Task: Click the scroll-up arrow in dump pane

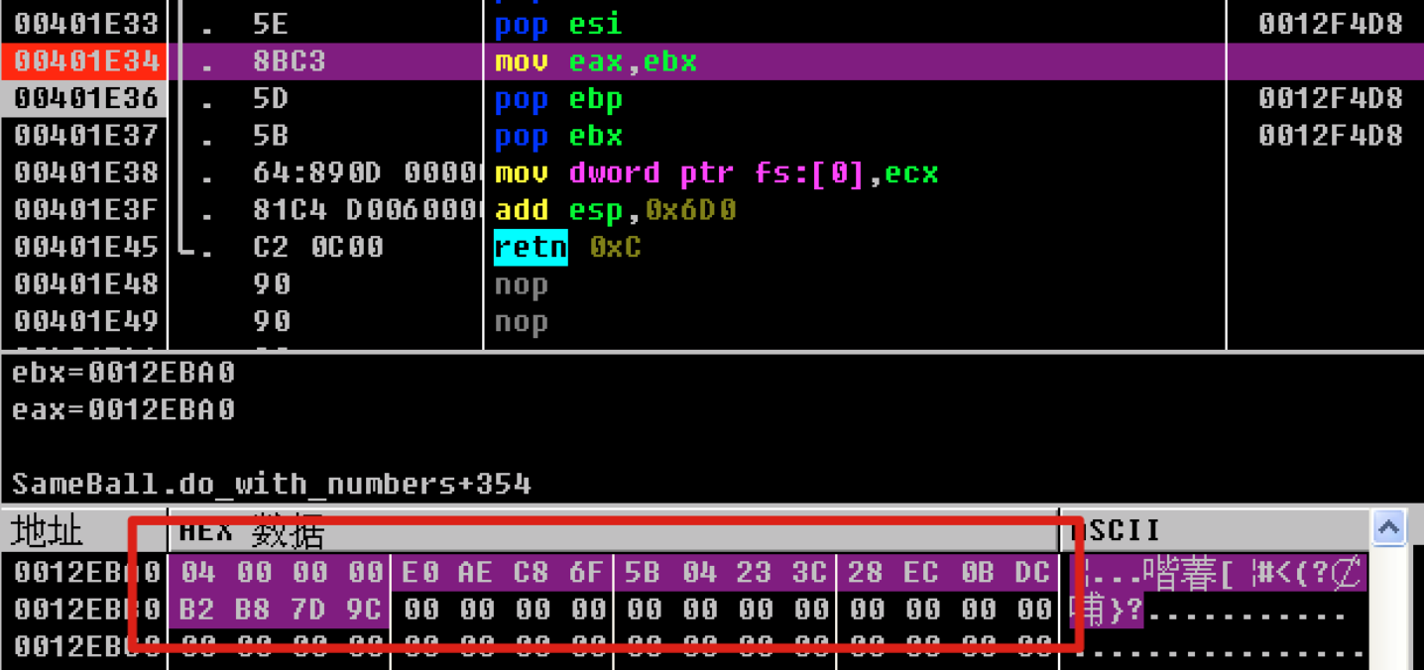Action: click(x=1388, y=529)
